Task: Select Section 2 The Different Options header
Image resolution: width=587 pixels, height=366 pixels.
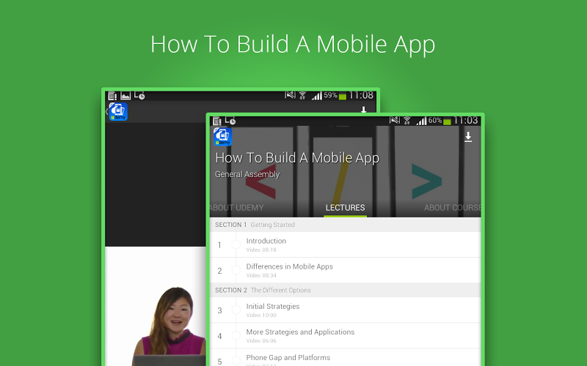Action: [345, 290]
